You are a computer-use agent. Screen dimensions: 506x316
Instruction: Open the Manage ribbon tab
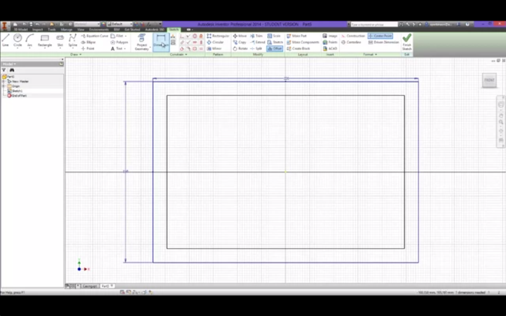pos(66,29)
